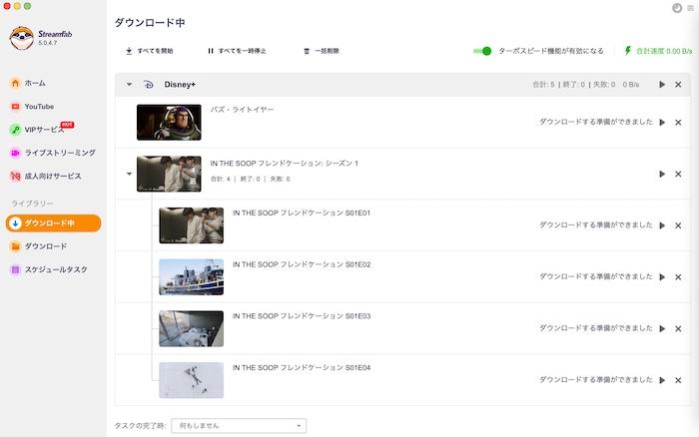The image size is (699, 437).
Task: Select title text バズ・ライトイヤー
Action: [242, 109]
